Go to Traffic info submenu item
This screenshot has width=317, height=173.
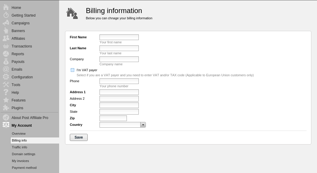[x=19, y=147]
